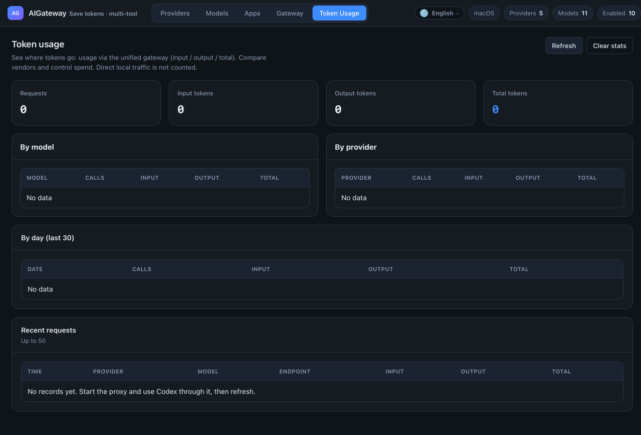The height and width of the screenshot is (435, 641).
Task: Open the English language dropdown
Action: point(440,13)
